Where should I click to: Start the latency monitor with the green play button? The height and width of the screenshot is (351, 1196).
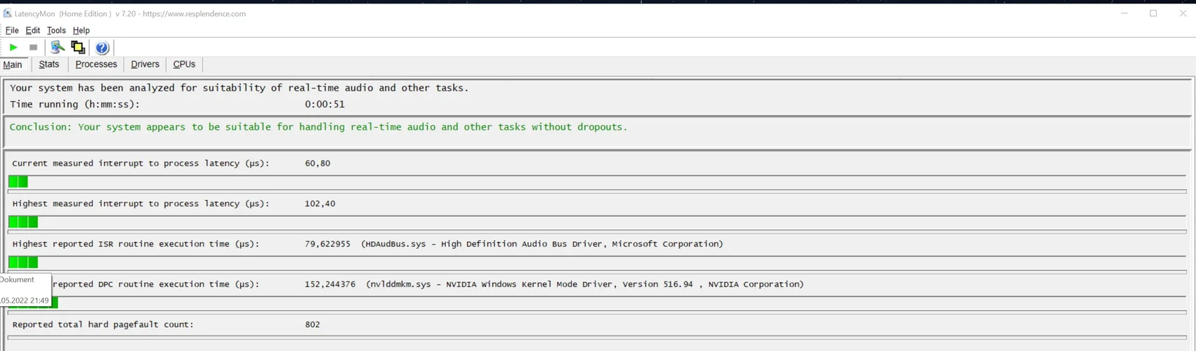point(13,47)
